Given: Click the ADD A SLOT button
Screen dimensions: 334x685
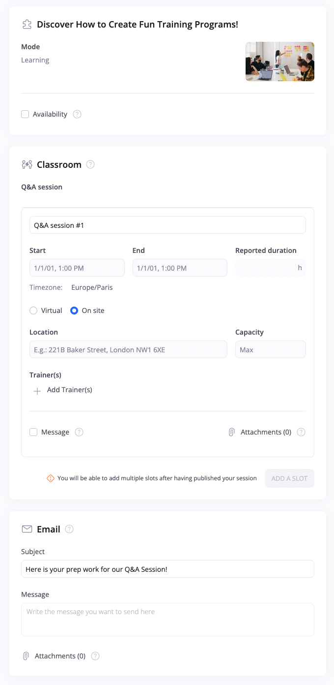Looking at the screenshot, I should [x=289, y=478].
